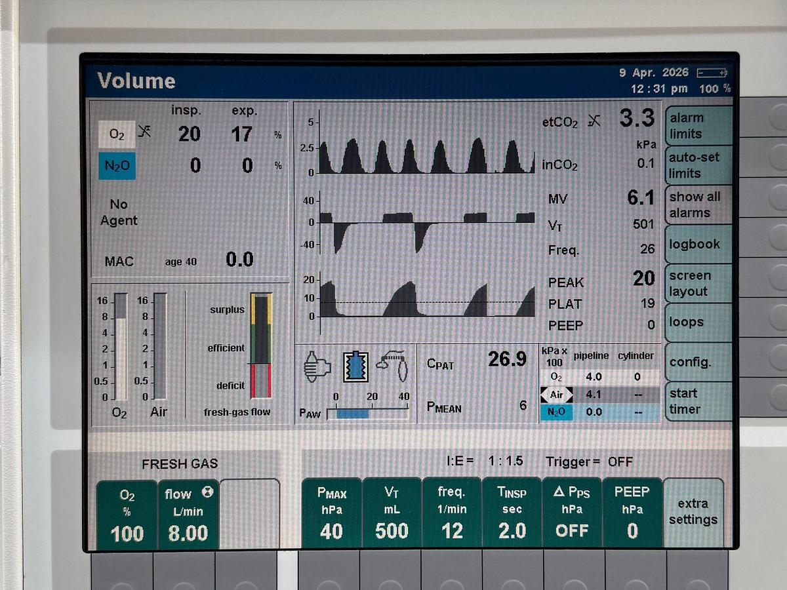Click the fresh-gas flow efficiency bar indicator
Image resolution: width=787 pixels, height=590 pixels.
262,344
